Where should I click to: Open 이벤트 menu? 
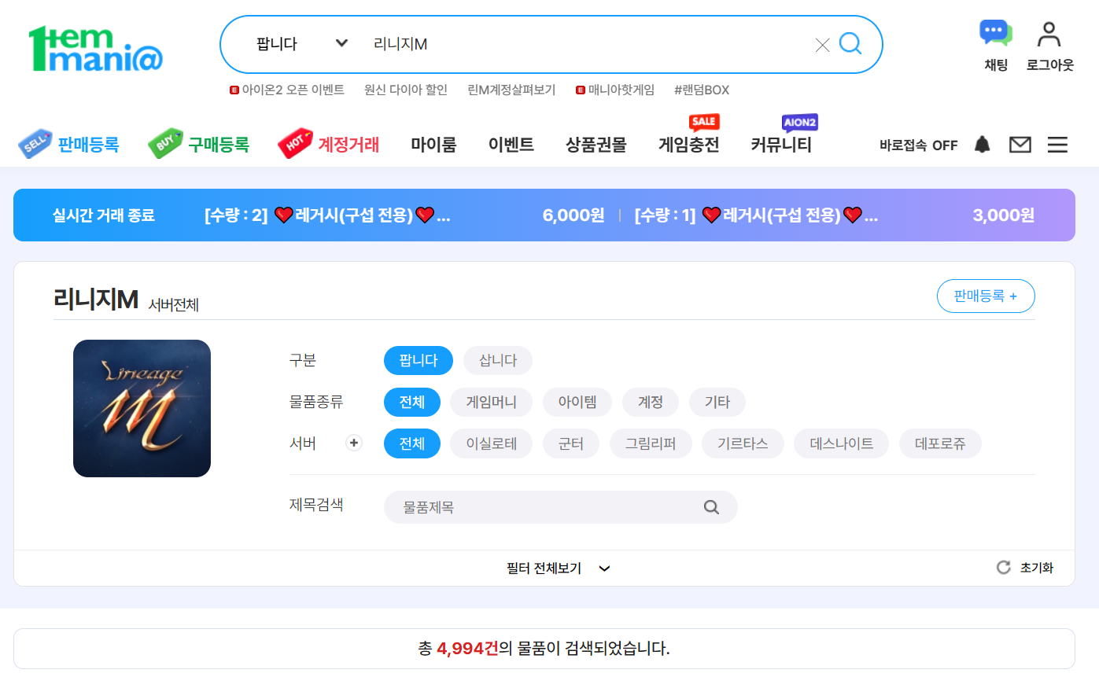[x=511, y=145]
